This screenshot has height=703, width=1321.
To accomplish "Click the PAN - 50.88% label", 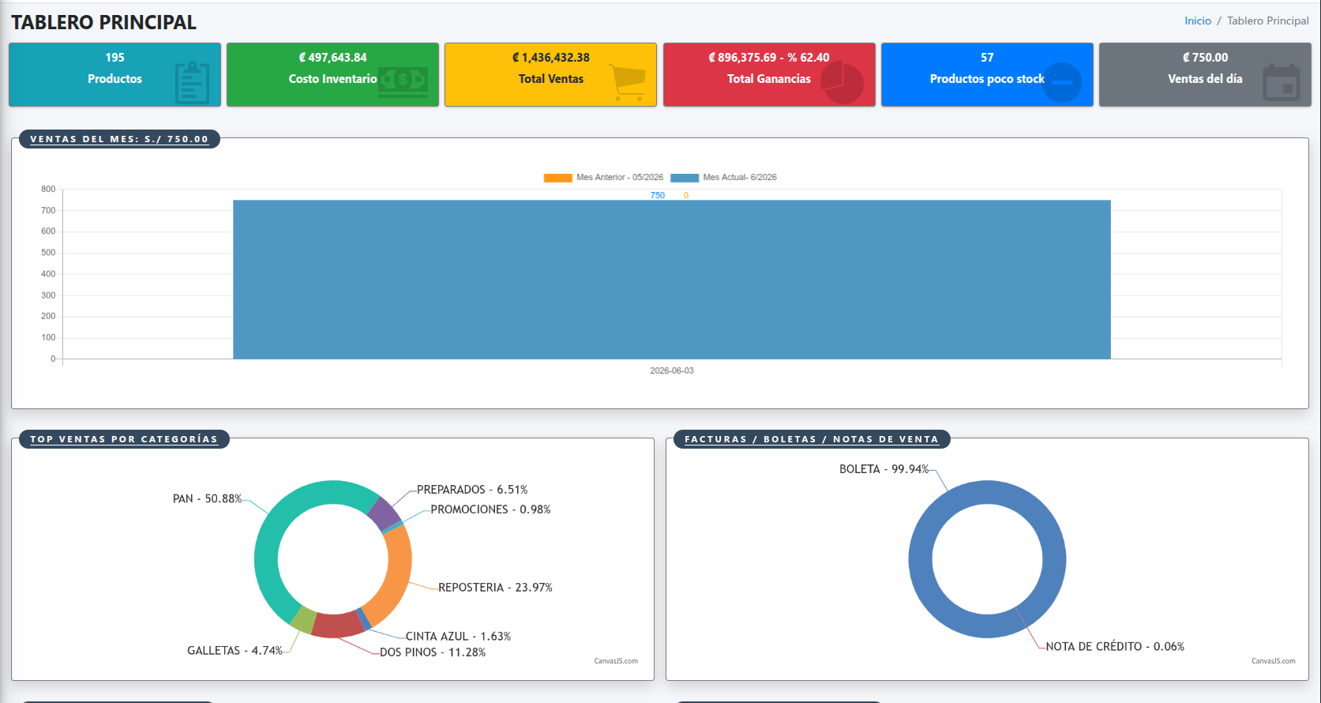I will [208, 499].
